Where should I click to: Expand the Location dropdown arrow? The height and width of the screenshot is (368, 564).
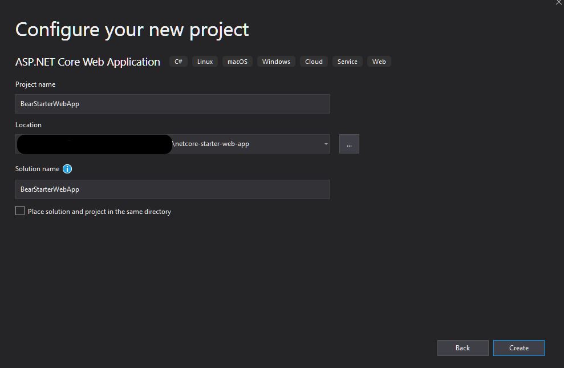pyautogui.click(x=326, y=144)
